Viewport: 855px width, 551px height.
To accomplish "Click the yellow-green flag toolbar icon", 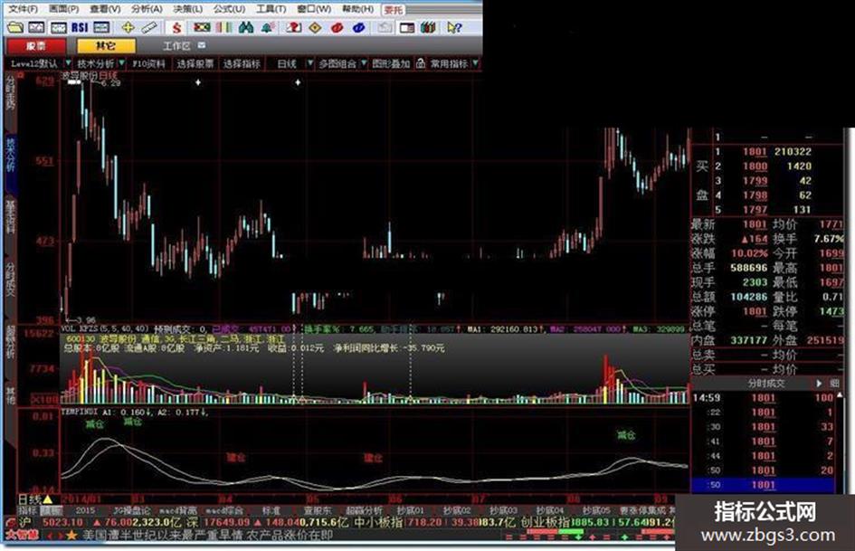I will coord(202,27).
